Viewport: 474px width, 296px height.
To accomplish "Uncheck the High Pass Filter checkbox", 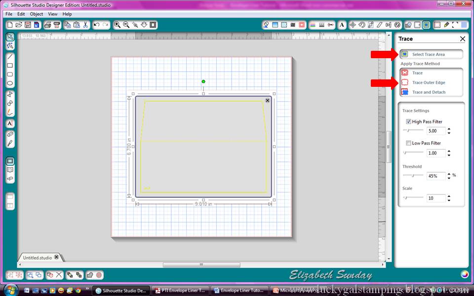I will click(x=408, y=121).
